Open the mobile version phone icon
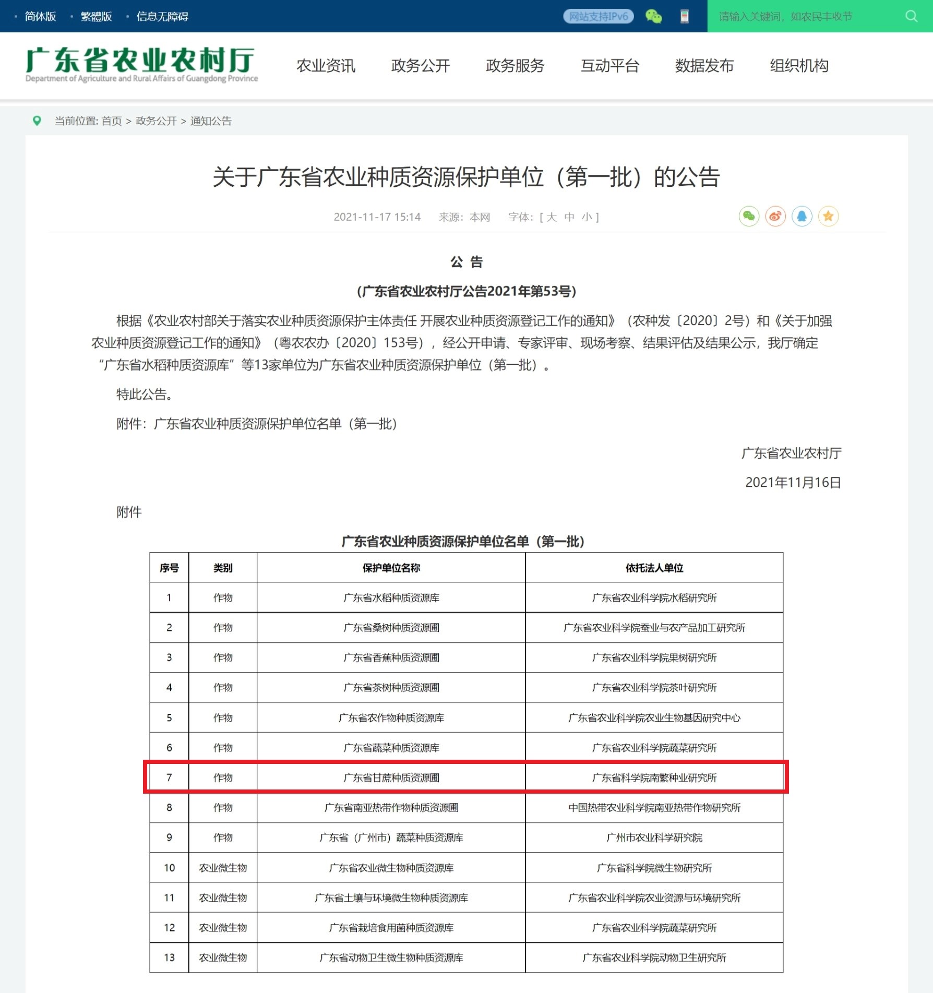 (x=685, y=16)
